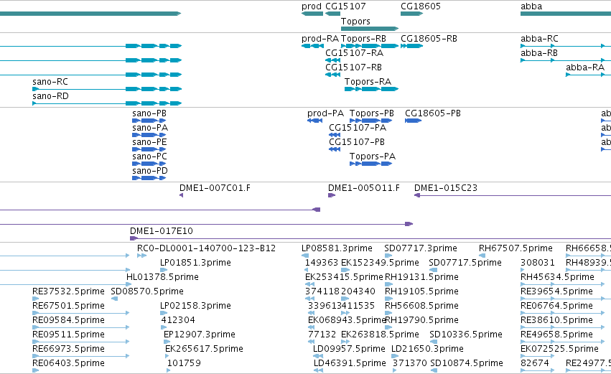This screenshot has height=374, width=611.
Task: Click the SD10336.5prime EST label
Action: [466, 335]
